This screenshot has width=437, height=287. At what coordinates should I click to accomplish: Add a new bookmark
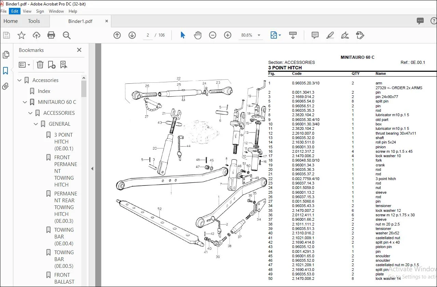pos(52,65)
